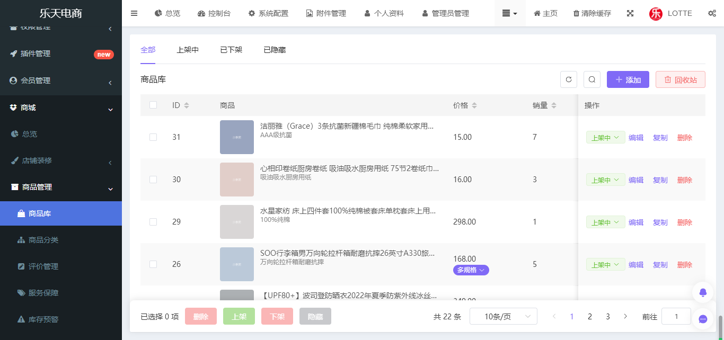The height and width of the screenshot is (340, 724).
Task: Tick the checkbox for product ID 31
Action: pyautogui.click(x=153, y=137)
